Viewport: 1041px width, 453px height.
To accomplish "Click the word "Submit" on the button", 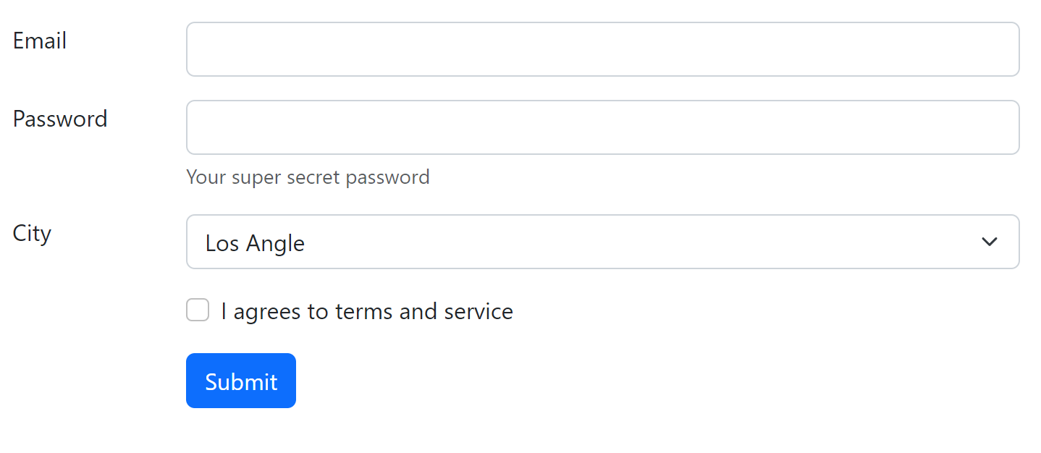I will pyautogui.click(x=241, y=381).
